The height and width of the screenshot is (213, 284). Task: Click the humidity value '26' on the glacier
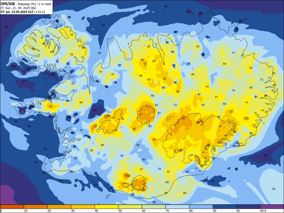(x=183, y=118)
